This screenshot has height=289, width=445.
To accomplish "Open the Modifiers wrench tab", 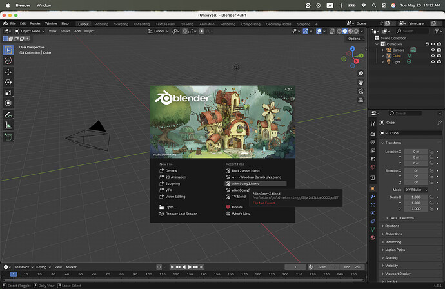I will point(373,197).
